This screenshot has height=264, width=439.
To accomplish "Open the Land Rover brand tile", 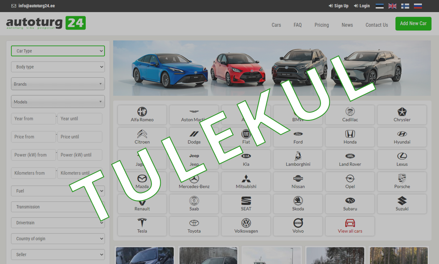I will pyautogui.click(x=350, y=160).
